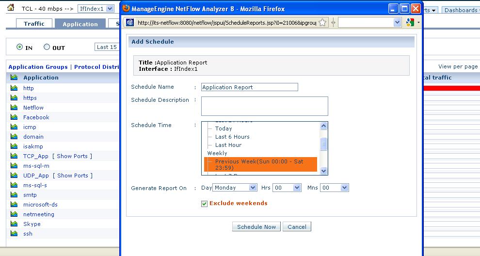Open the Hrs dropdown
480x256 pixels.
[x=287, y=188]
